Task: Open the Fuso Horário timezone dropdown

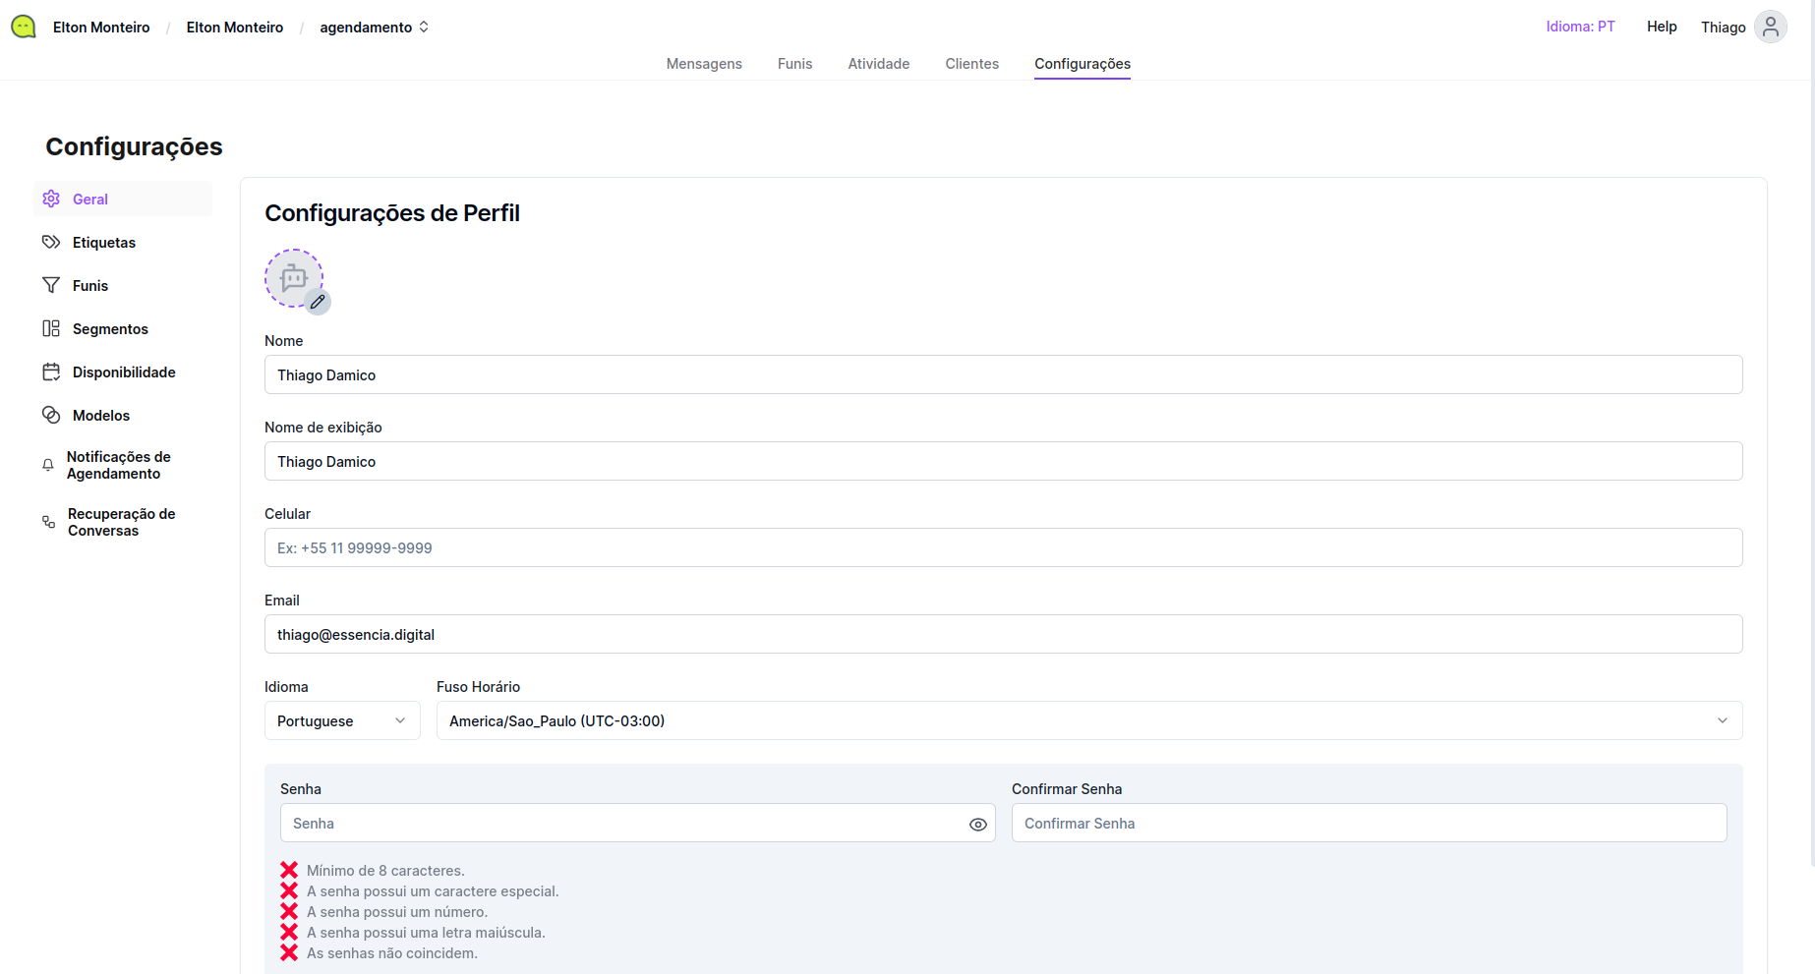Action: (1088, 720)
